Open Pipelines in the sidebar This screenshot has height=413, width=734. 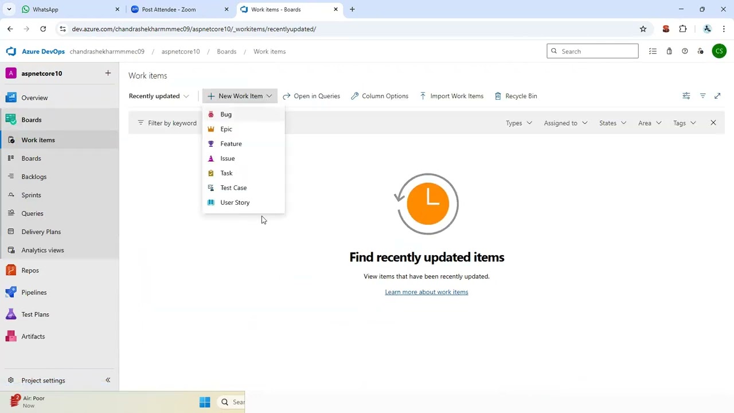point(60,293)
